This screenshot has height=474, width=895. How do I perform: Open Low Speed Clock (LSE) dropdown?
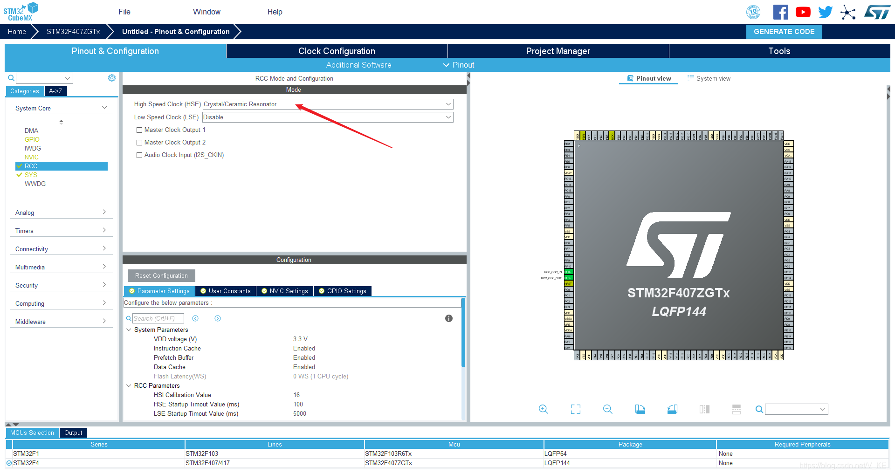tap(328, 117)
